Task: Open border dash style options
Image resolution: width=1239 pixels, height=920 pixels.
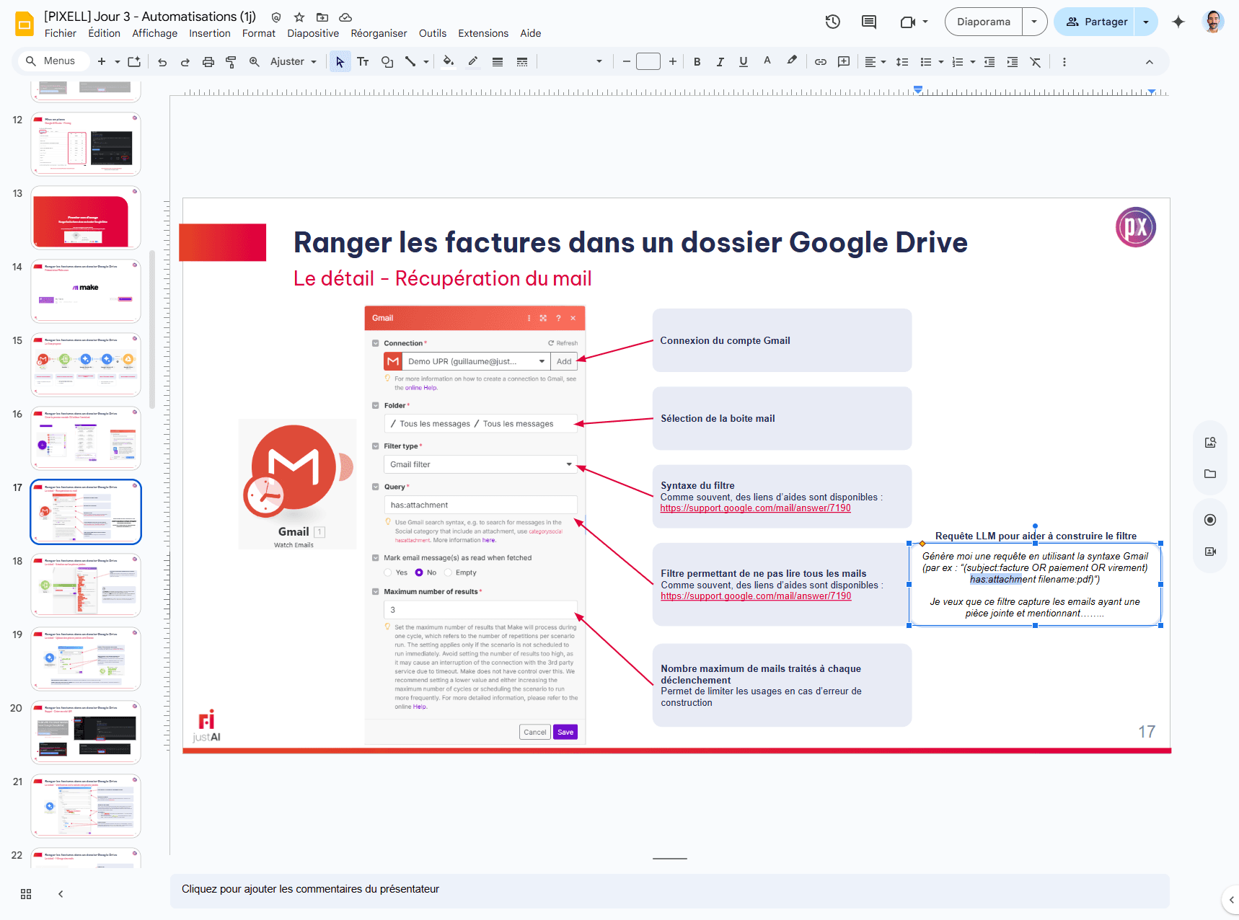Action: [x=522, y=62]
